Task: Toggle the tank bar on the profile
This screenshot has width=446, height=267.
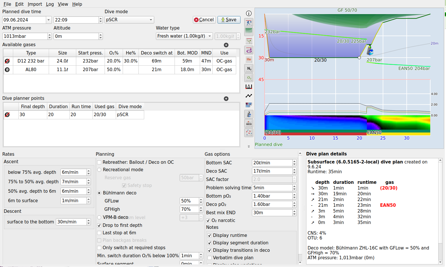Action: pos(249,114)
